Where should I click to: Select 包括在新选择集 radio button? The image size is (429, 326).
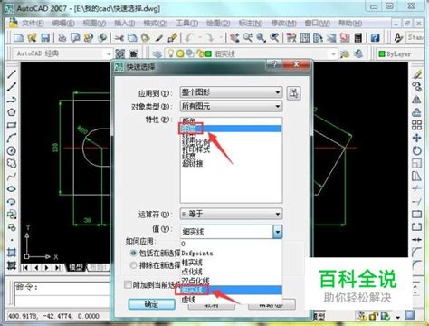[133, 253]
